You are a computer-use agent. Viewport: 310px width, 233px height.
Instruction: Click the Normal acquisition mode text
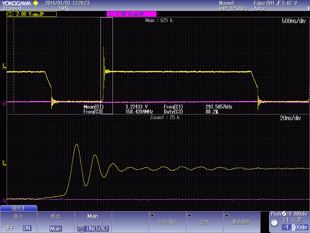point(226,3)
